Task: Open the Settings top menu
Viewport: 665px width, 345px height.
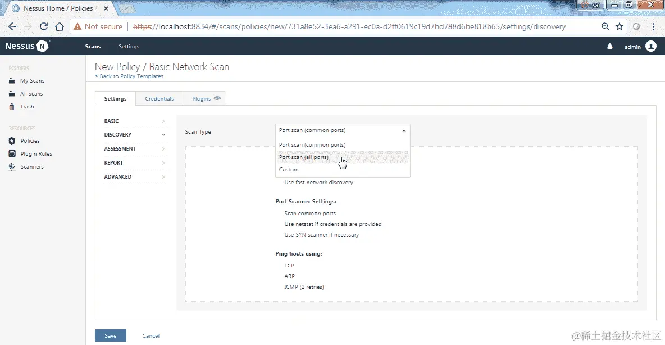Action: pyautogui.click(x=129, y=46)
